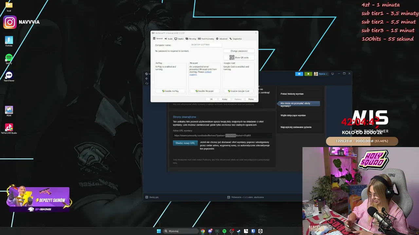Switch to the Audio tab in AirServer
The height and width of the screenshot is (235, 419).
tap(169, 39)
